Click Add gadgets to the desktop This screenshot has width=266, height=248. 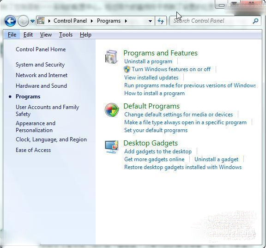tap(158, 151)
